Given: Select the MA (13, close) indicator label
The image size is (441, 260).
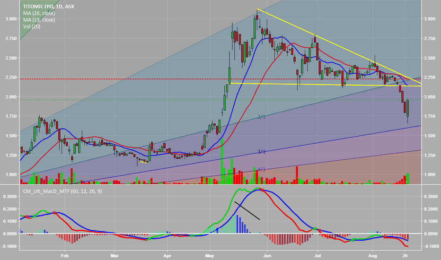Looking at the screenshot, I should tap(39, 20).
